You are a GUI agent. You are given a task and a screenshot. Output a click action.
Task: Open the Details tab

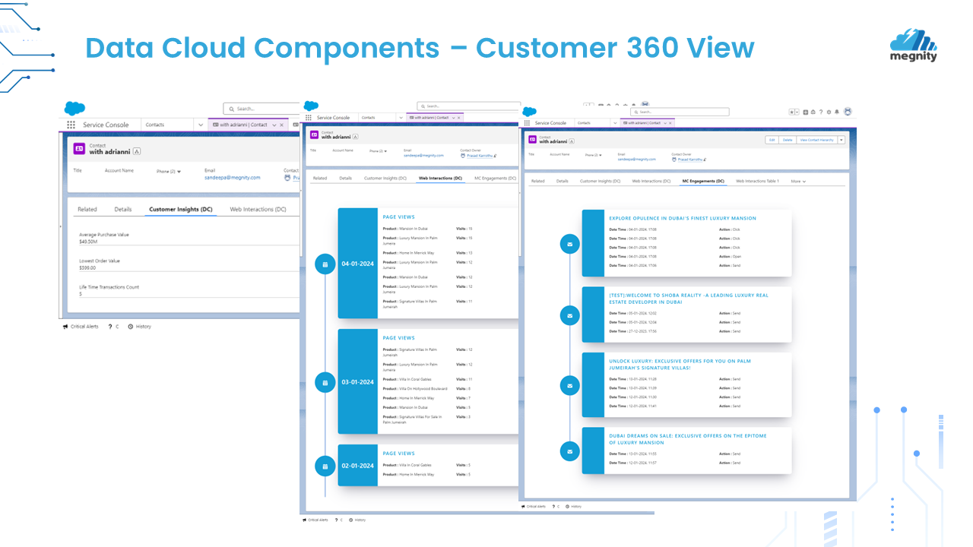pos(563,181)
